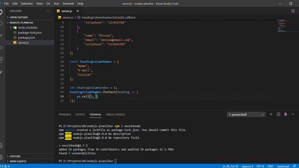Open the Explorer more actions ellipsis
299x168 pixels.
48,11
